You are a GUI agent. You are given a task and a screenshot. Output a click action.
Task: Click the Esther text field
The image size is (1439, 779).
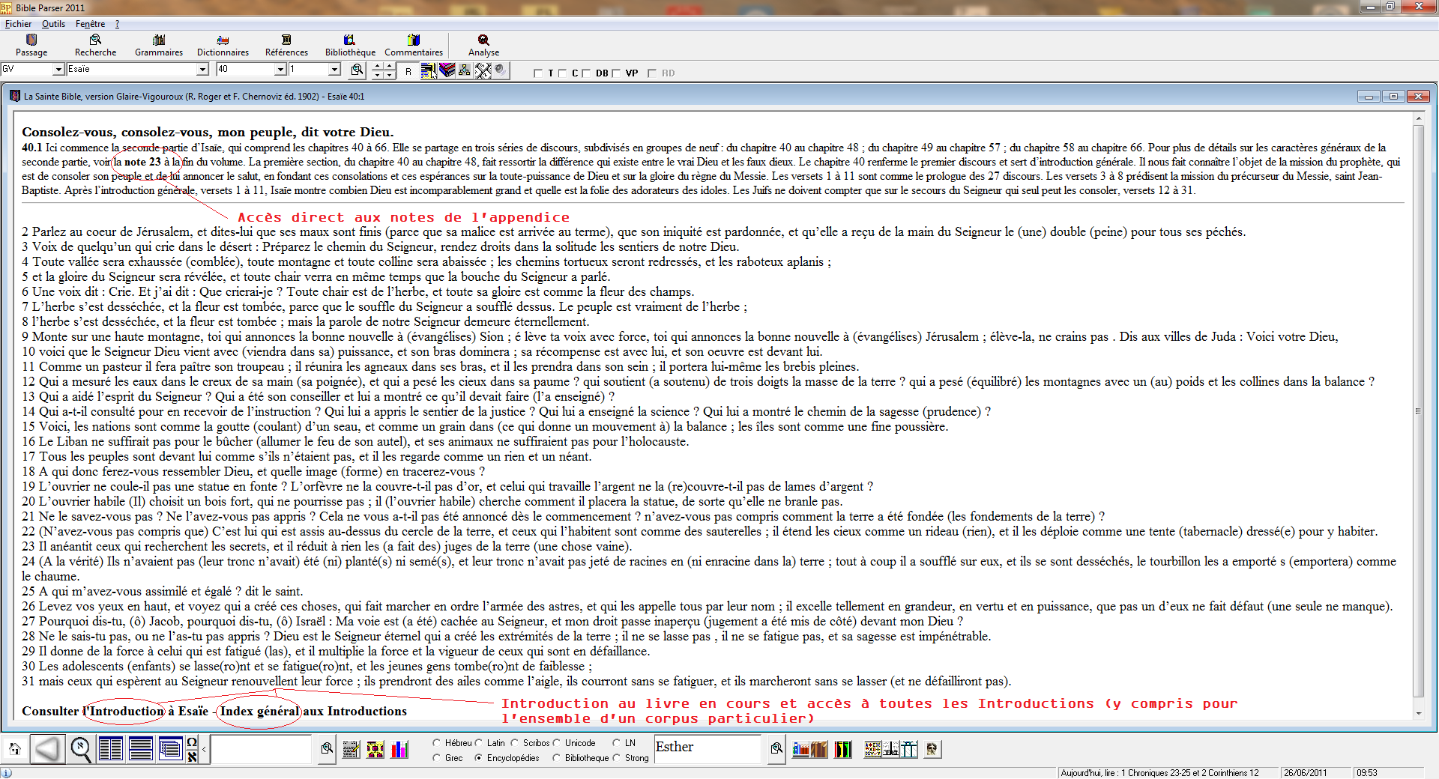pyautogui.click(x=708, y=749)
